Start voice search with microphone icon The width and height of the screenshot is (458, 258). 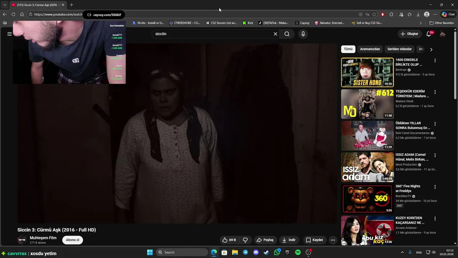[303, 34]
